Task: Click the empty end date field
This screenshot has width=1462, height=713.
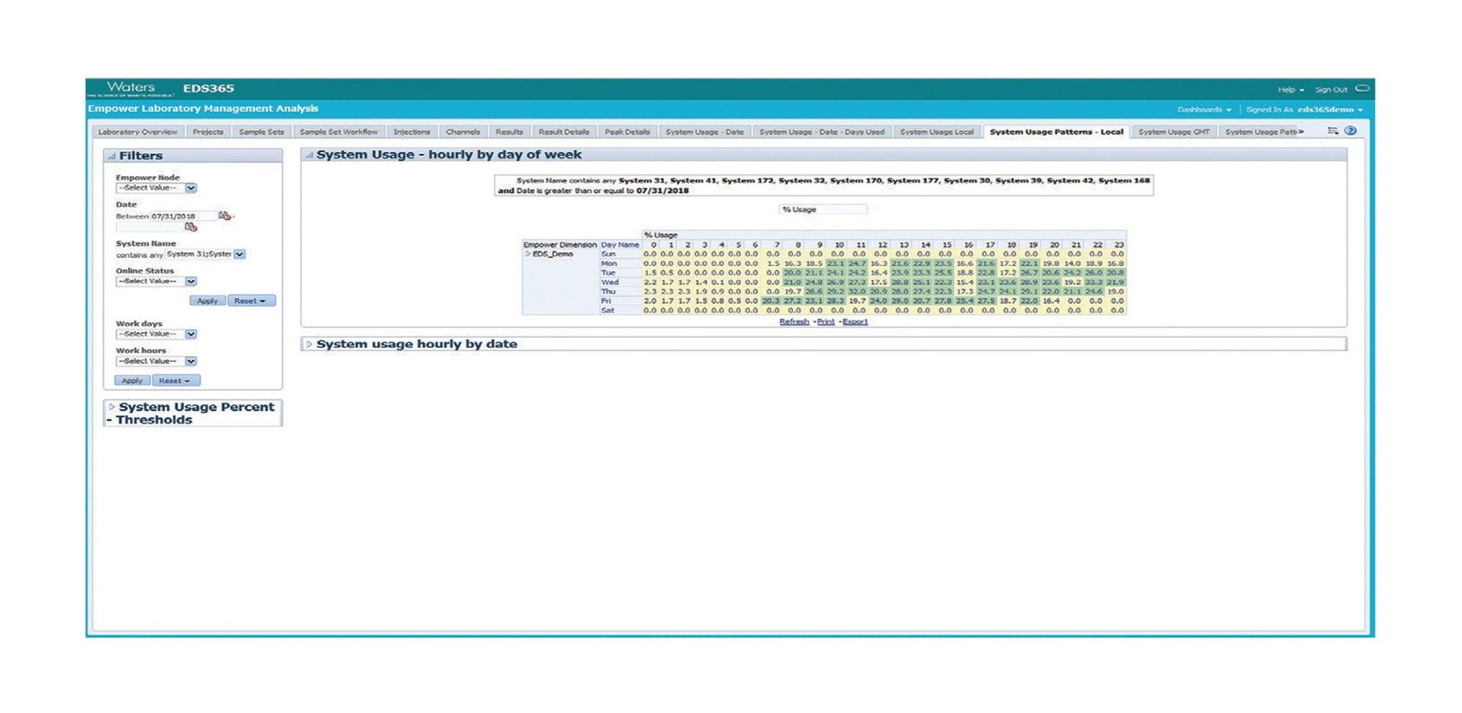Action: coord(149,227)
